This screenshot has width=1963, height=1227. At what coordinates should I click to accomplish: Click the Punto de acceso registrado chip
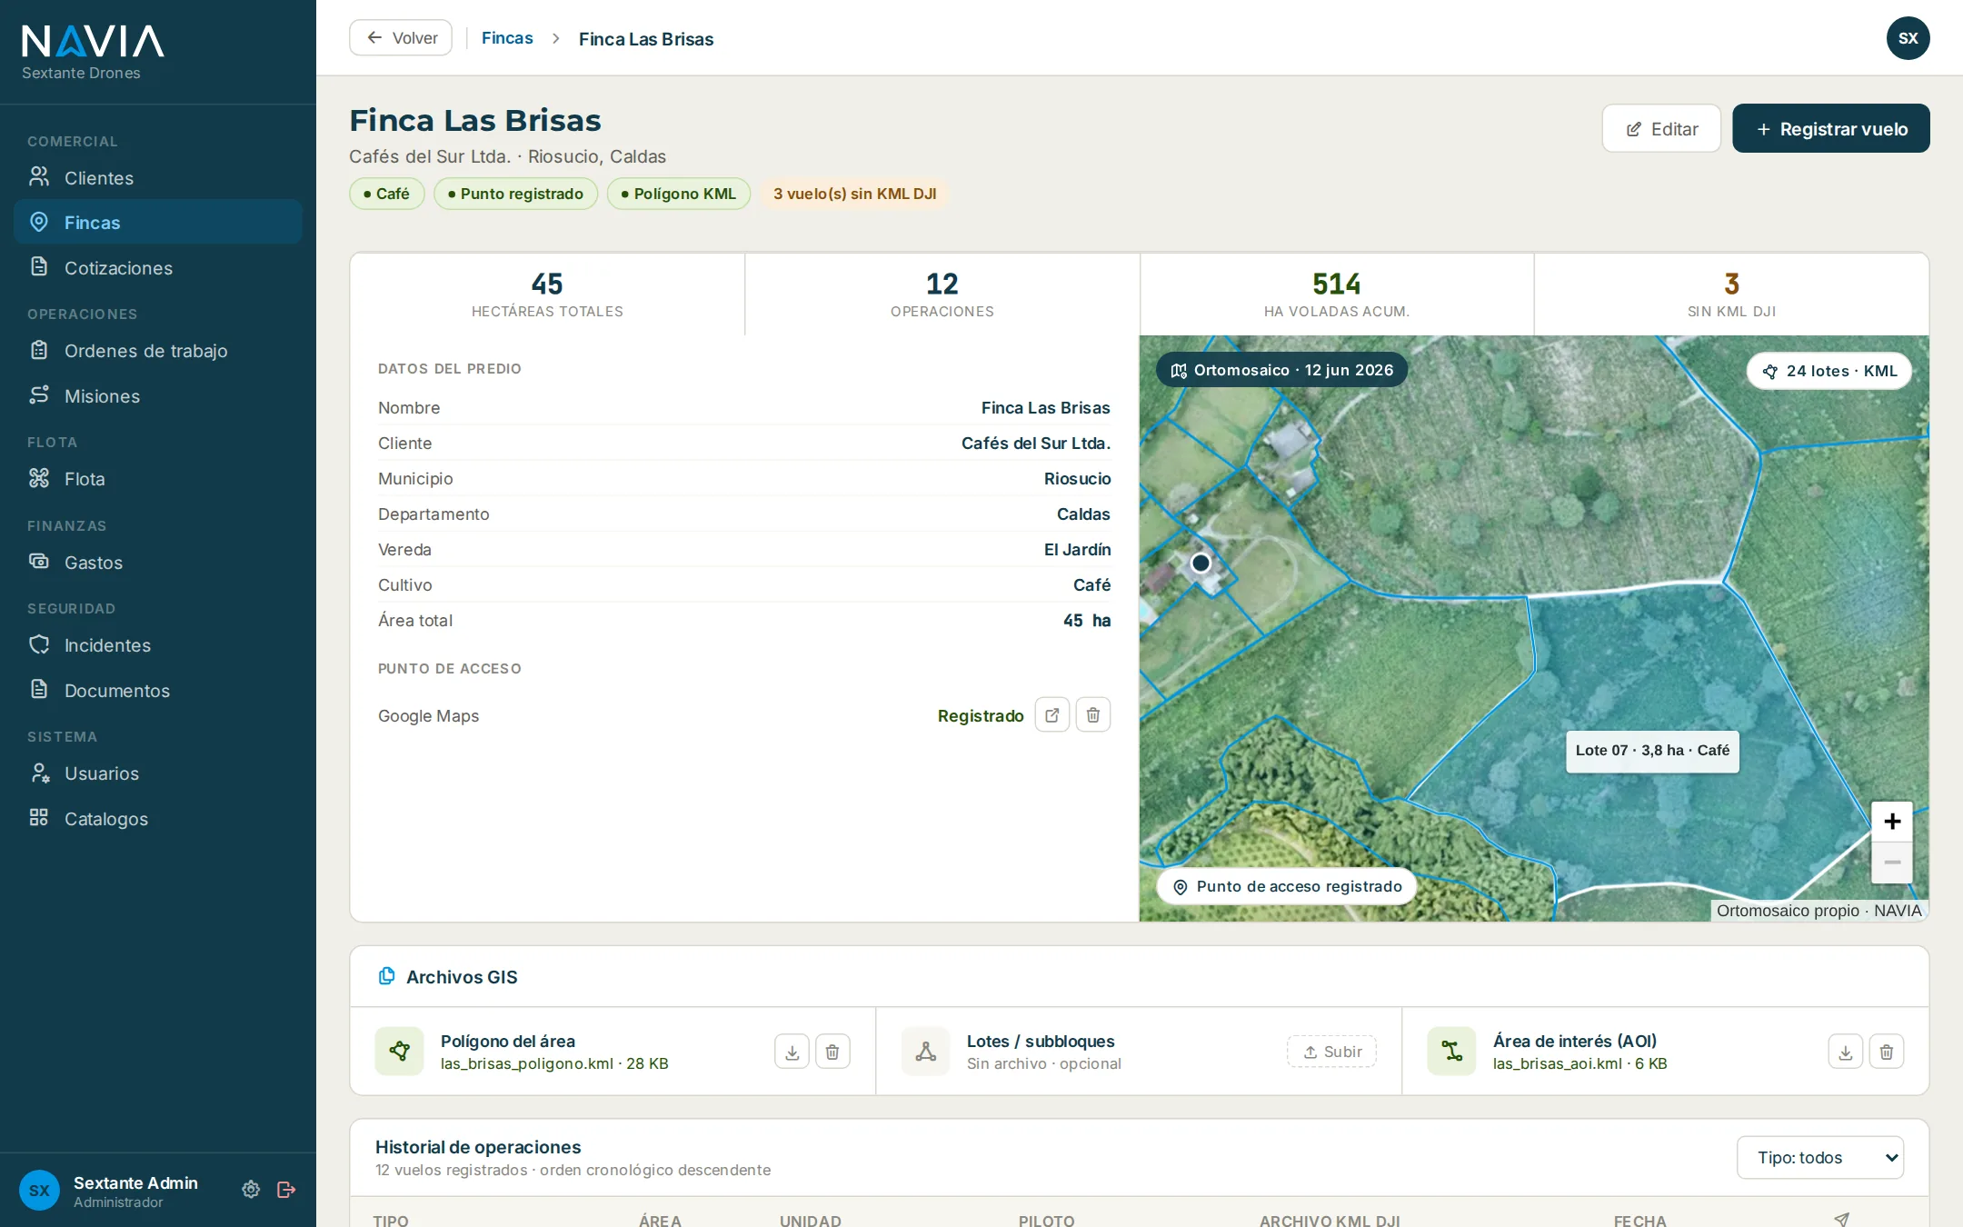tap(1287, 886)
